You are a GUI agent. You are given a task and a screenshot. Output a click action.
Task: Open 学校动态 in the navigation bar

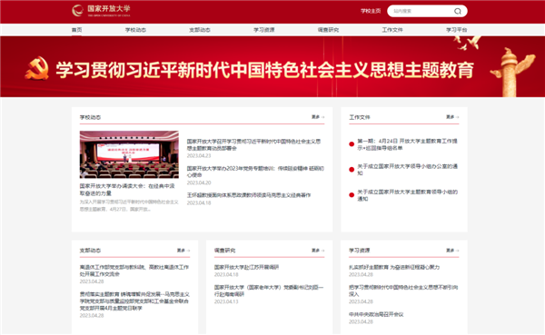click(x=135, y=30)
